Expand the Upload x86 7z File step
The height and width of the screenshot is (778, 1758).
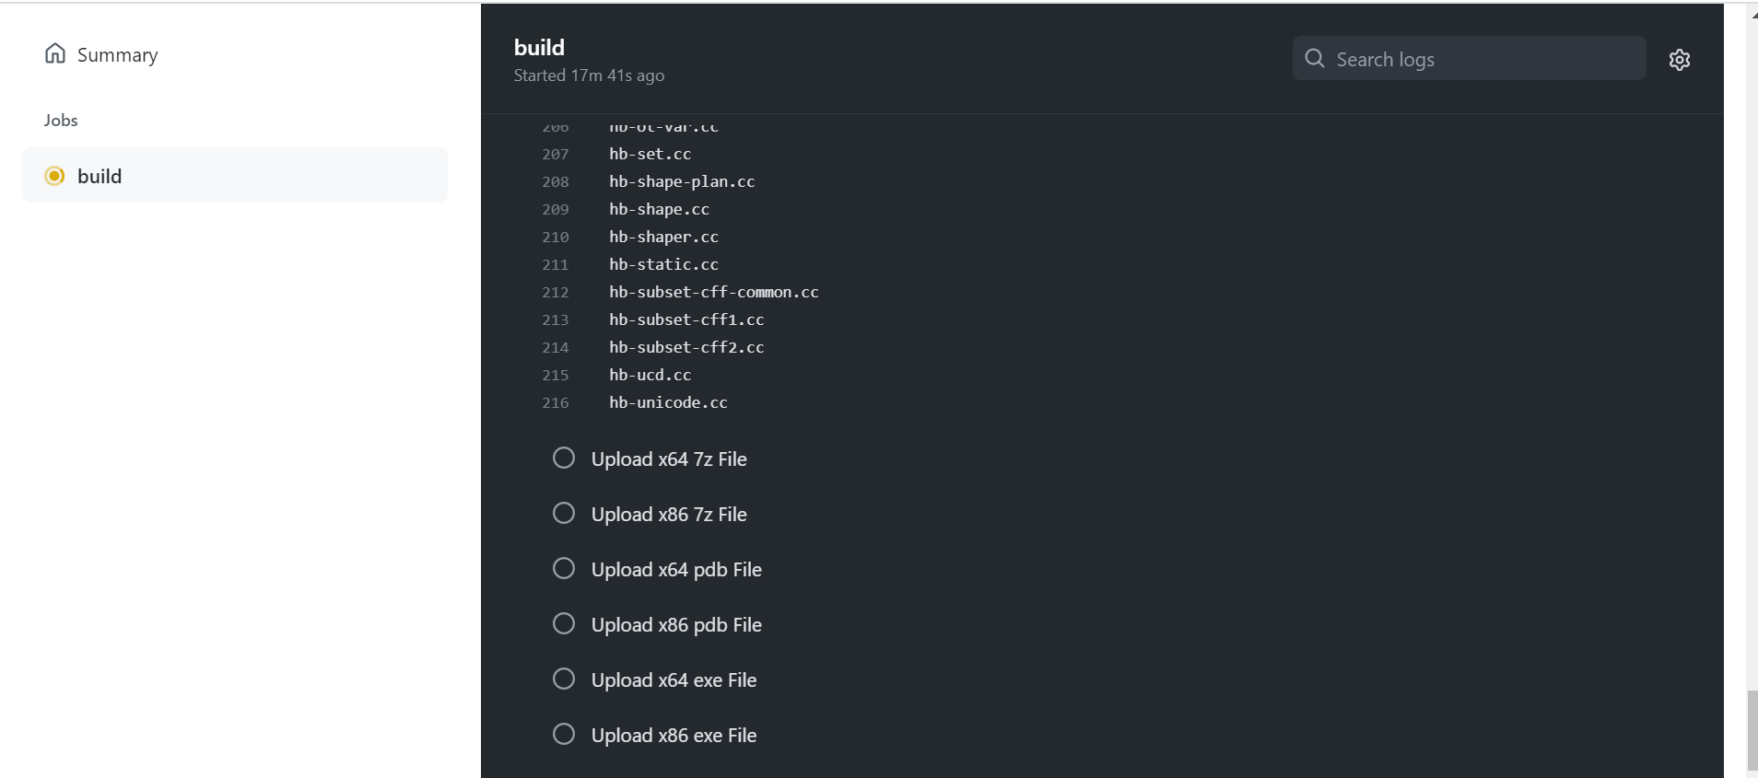668,514
